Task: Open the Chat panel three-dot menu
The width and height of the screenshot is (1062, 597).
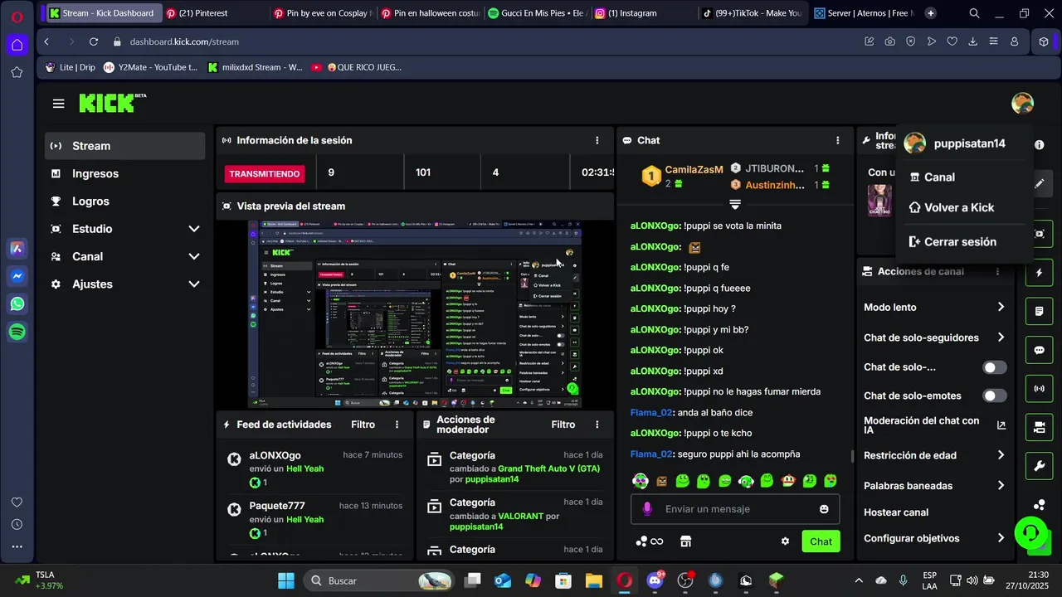Action: pos(838,141)
